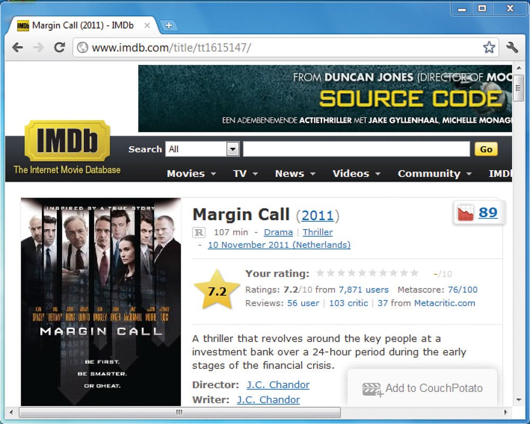Click the gold 7.2 rating star

pos(217,290)
